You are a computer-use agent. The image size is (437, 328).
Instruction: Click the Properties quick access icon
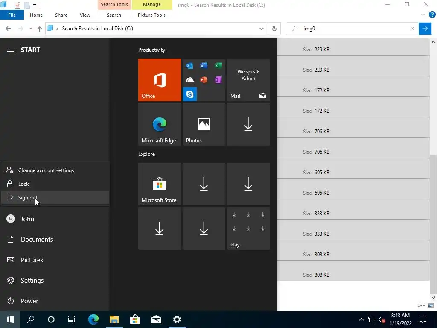(17, 5)
